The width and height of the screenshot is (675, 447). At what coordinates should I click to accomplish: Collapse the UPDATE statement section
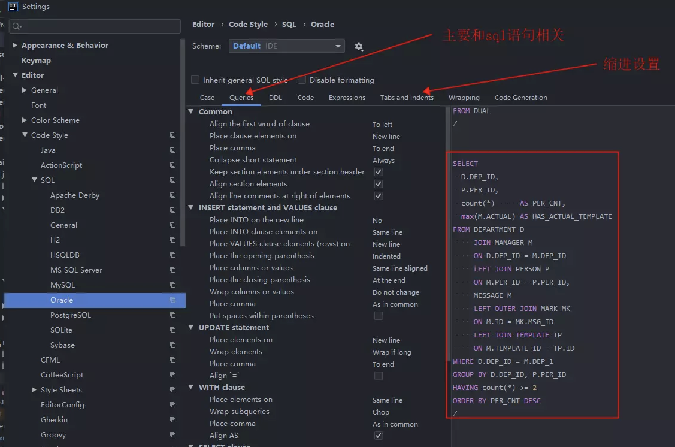(190, 327)
